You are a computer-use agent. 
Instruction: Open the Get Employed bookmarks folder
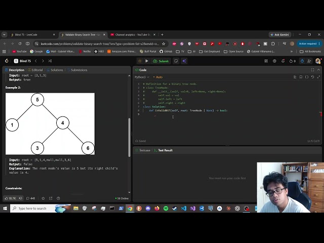(x=210, y=51)
